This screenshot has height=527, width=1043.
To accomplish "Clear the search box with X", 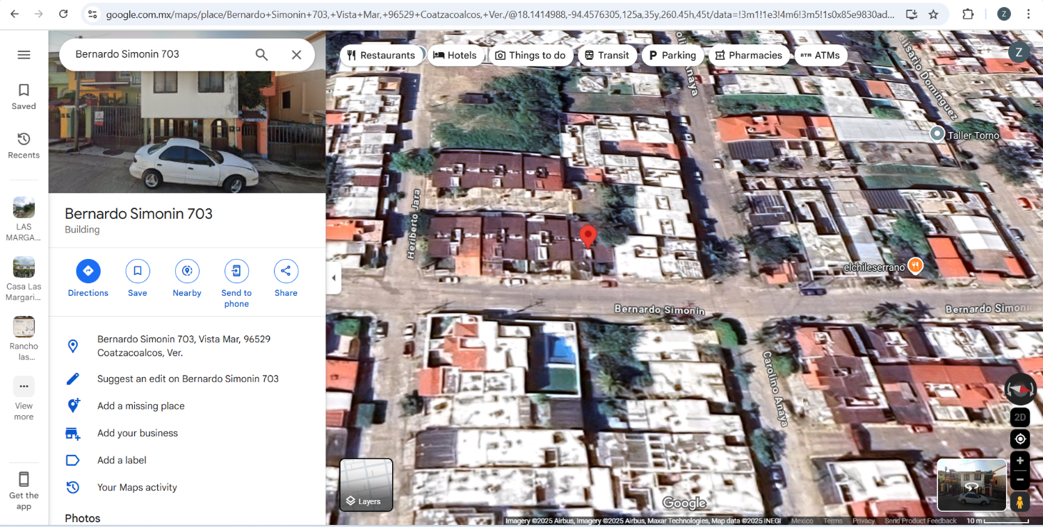I will tap(296, 55).
